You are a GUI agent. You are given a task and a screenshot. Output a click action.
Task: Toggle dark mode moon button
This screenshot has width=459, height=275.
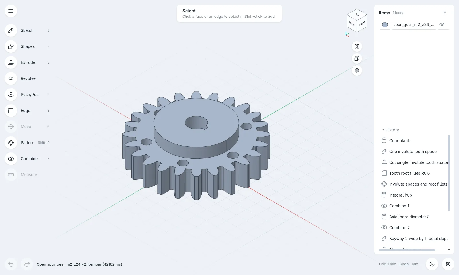tap(432, 264)
